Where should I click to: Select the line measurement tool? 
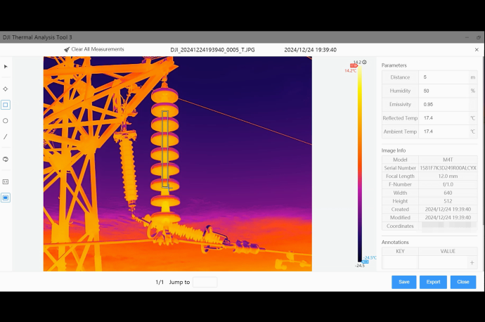click(6, 136)
